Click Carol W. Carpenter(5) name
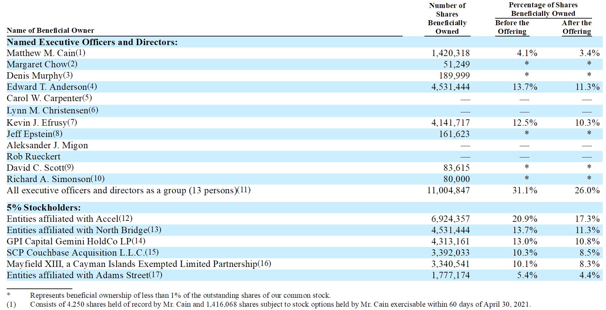The image size is (606, 310). click(x=49, y=98)
